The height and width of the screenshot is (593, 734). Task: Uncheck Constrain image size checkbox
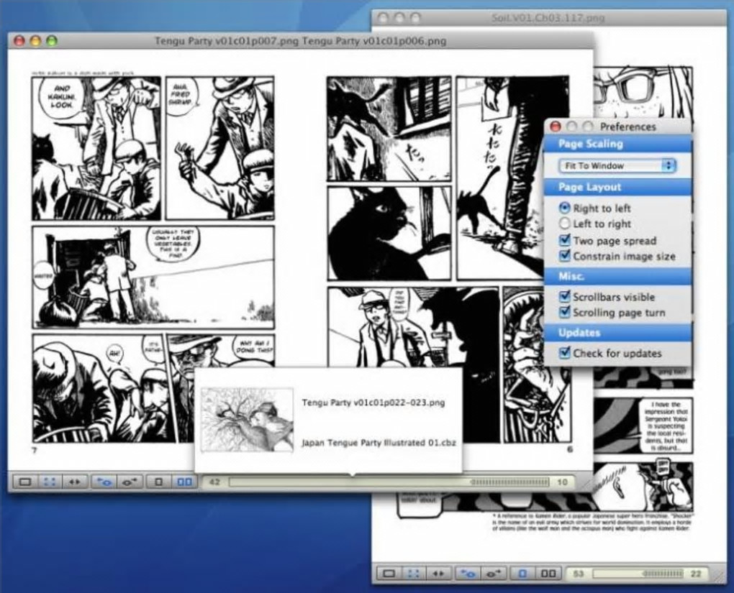click(x=565, y=256)
